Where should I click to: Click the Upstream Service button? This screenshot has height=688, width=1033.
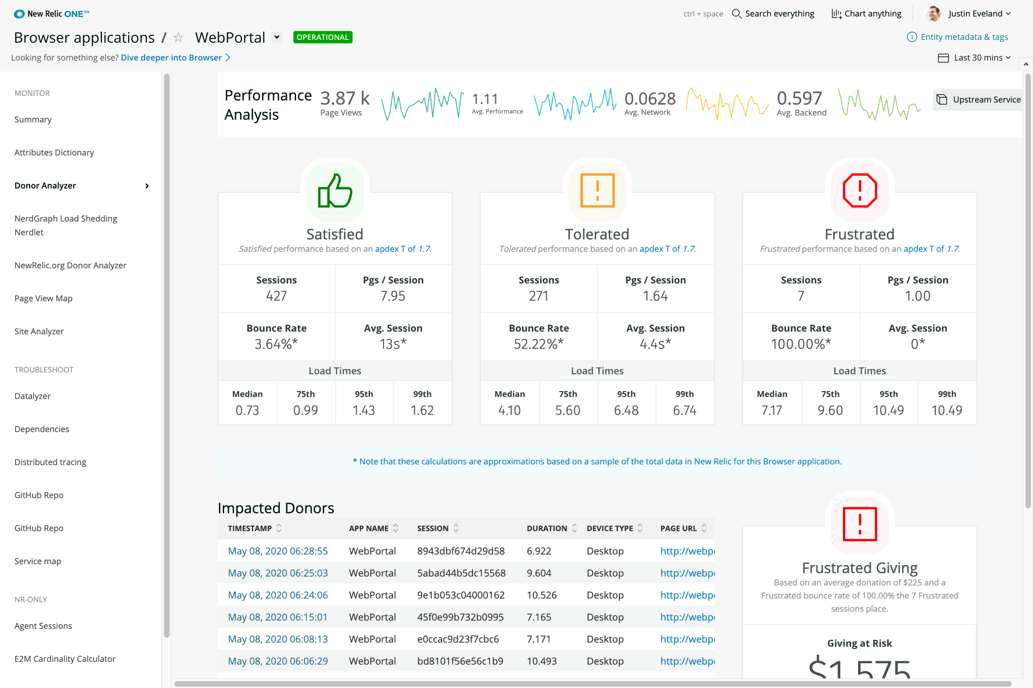[x=978, y=100]
